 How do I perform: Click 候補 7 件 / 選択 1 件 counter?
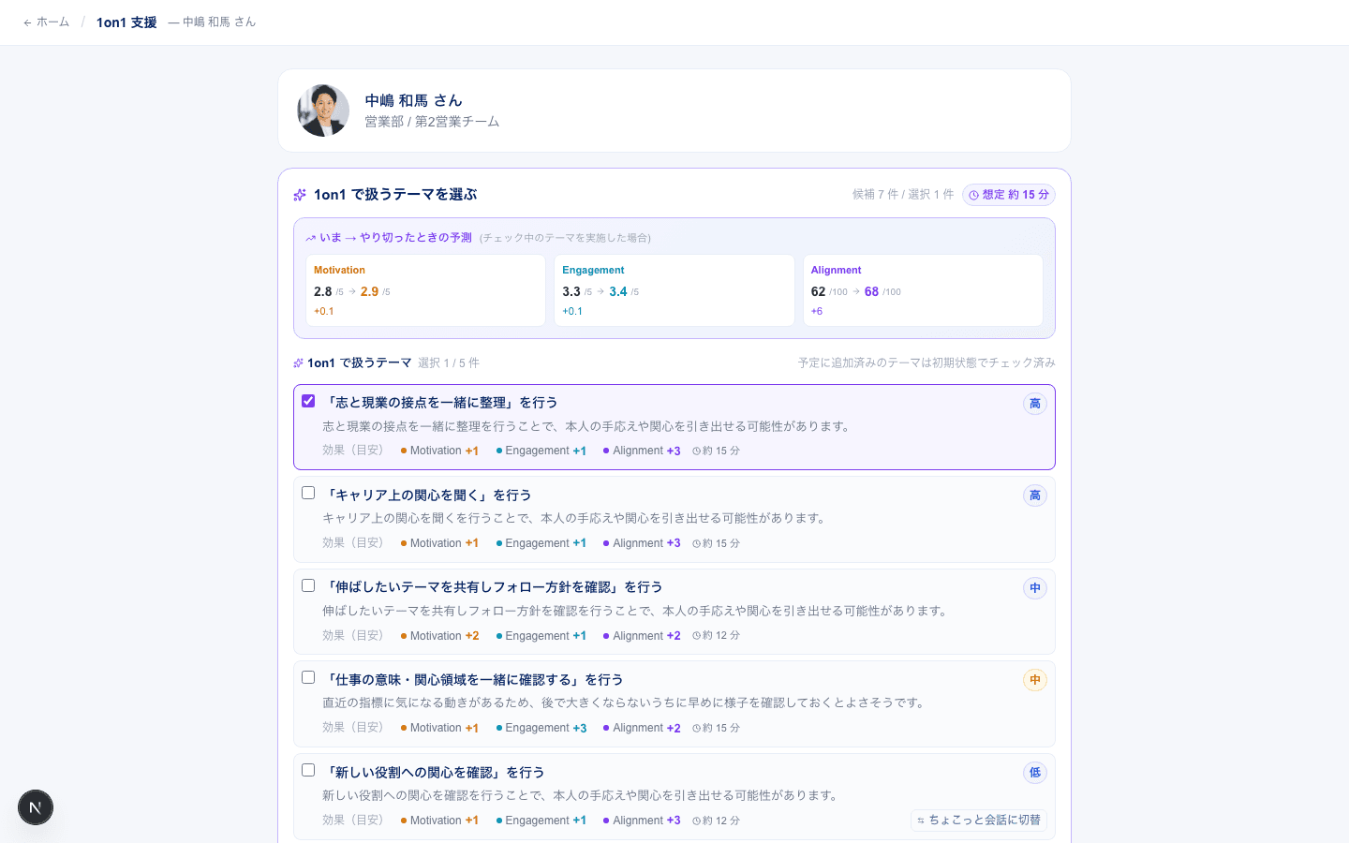pos(903,195)
